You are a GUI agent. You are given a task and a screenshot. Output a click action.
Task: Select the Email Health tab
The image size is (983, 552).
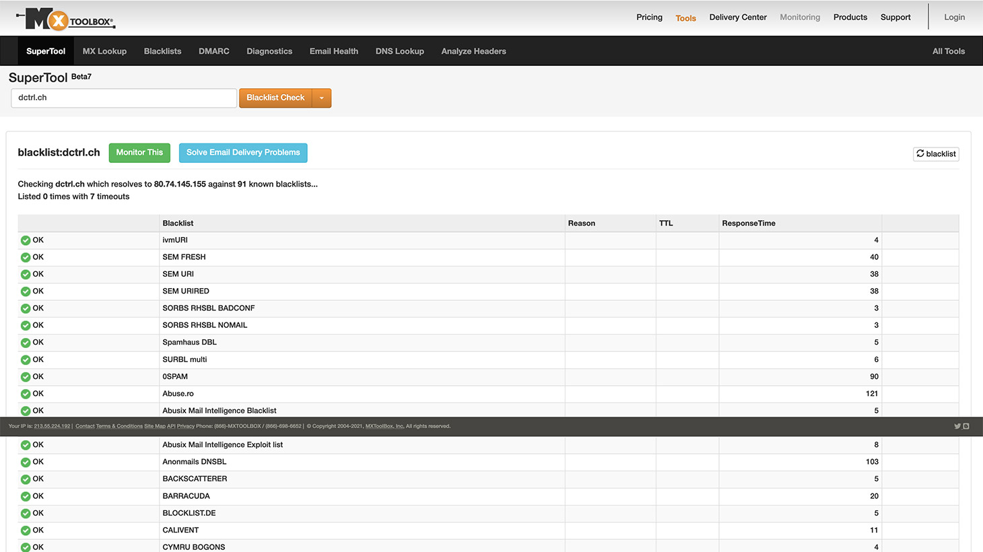pos(334,51)
